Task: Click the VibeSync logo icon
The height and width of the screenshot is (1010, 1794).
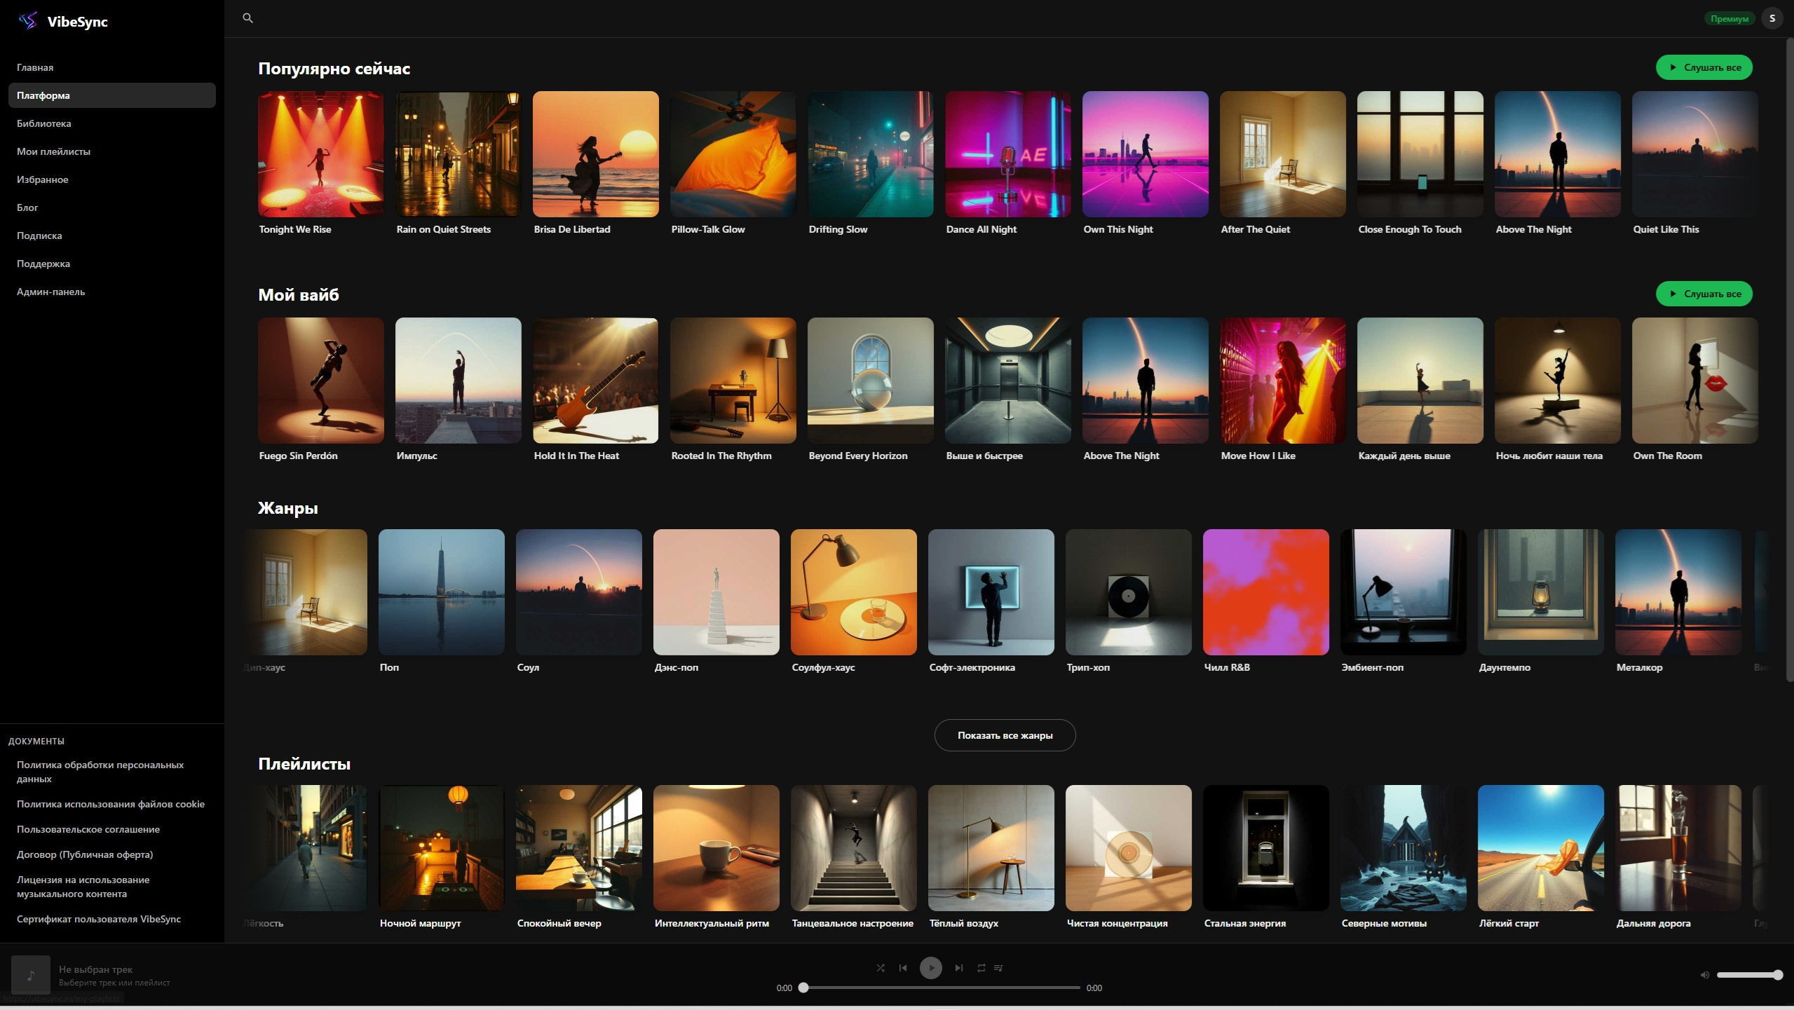Action: pos(28,21)
